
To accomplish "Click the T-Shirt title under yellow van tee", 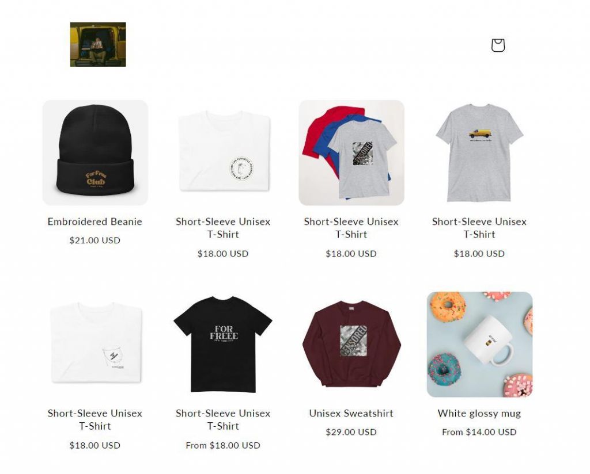I will 479,228.
